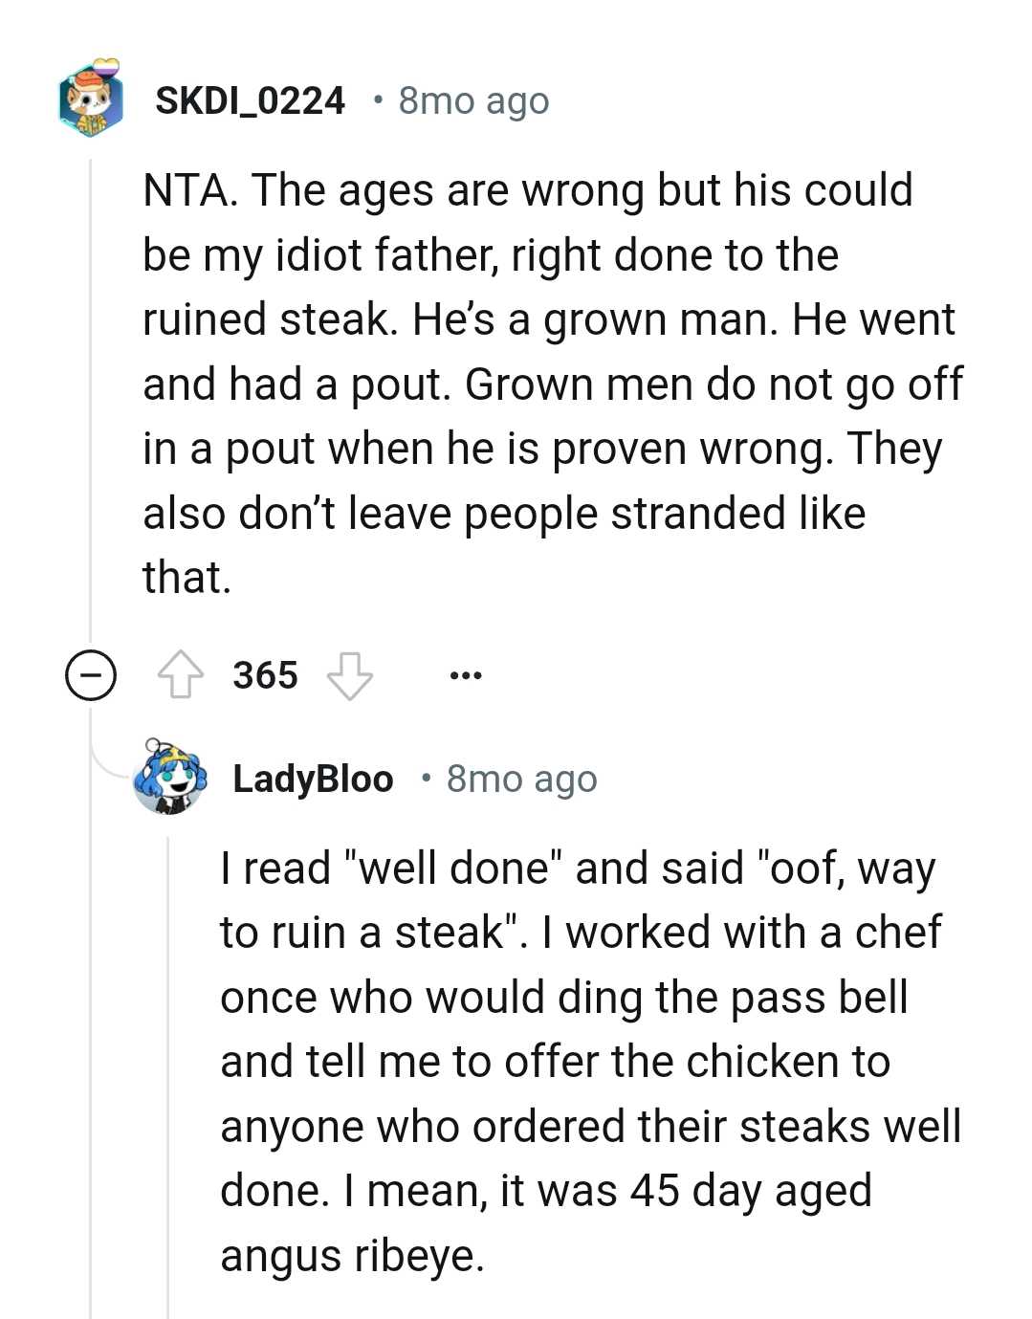Open LadyBloo's blue-haired avatar
This screenshot has width=1032, height=1319.
tap(170, 778)
